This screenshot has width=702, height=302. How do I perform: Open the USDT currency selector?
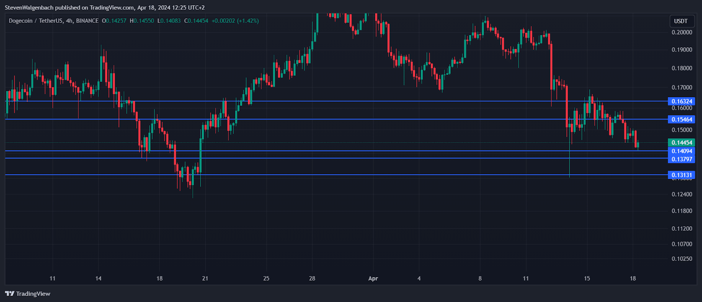tap(681, 21)
